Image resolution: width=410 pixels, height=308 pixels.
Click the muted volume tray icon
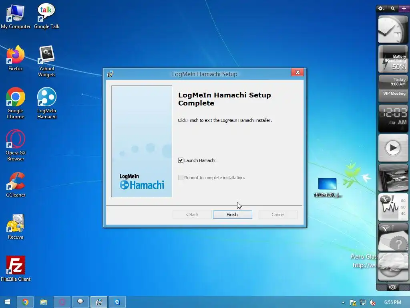pos(372,302)
